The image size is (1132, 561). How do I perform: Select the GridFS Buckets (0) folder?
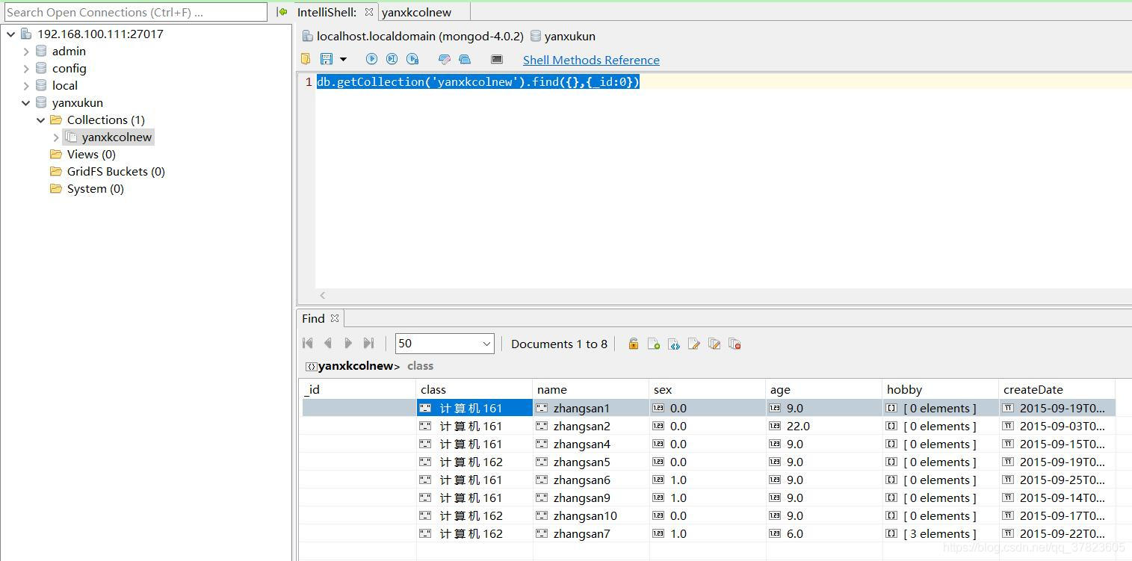(116, 171)
